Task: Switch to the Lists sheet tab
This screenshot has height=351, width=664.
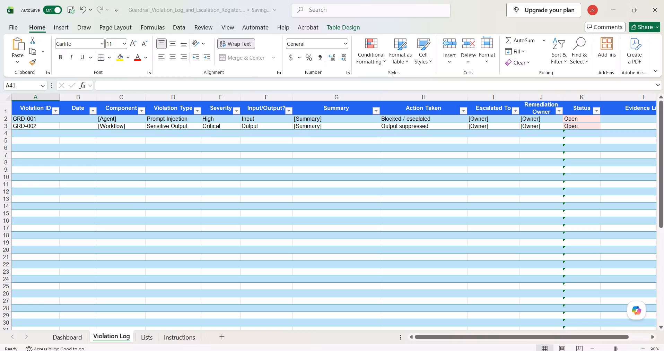Action: [x=147, y=337]
